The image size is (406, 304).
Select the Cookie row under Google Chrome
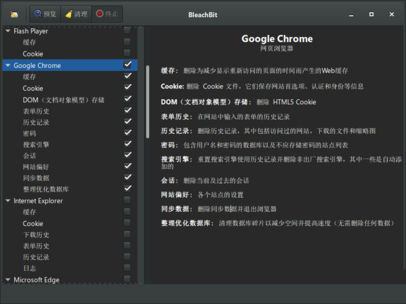[x=33, y=88]
